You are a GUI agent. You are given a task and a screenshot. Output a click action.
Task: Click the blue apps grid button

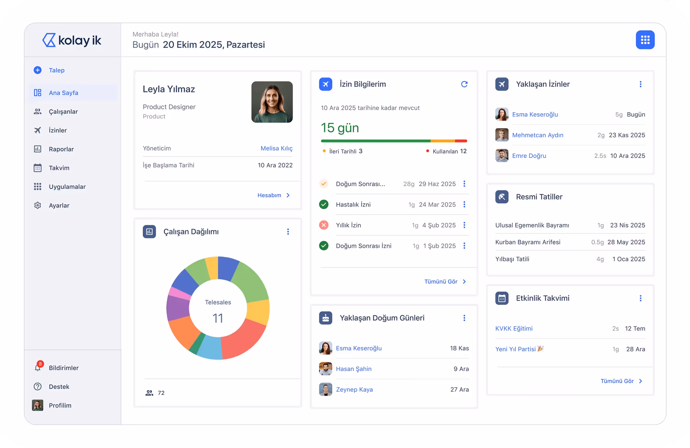(645, 40)
